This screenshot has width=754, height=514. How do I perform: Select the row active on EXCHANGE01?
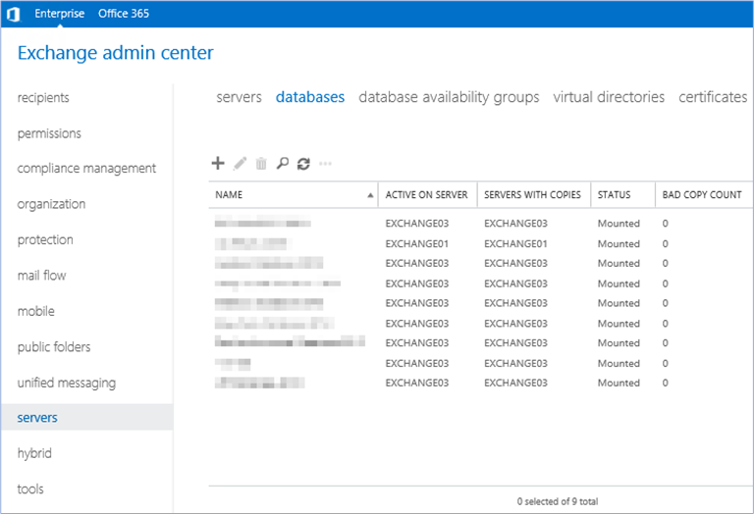[481, 243]
